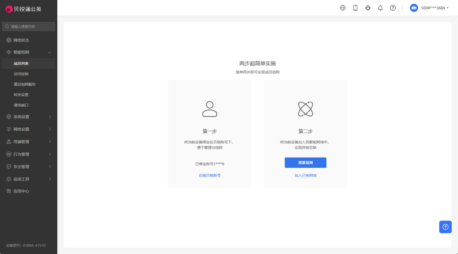Click the 两步超简单实施 heading

258,64
